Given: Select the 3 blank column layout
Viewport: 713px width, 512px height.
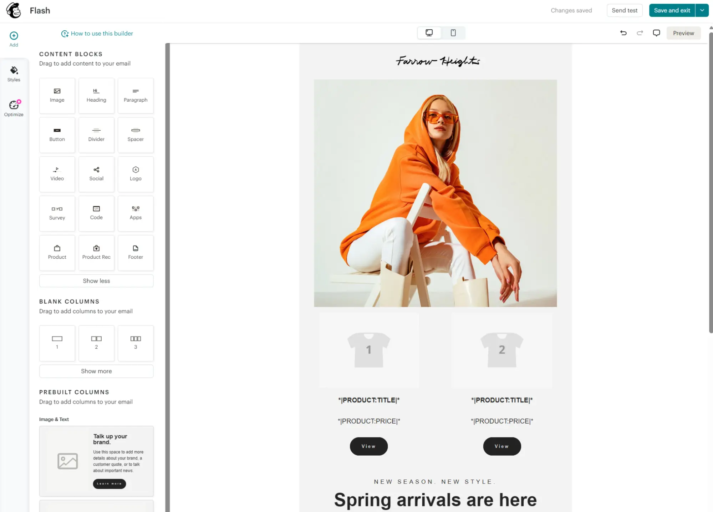Looking at the screenshot, I should click(x=136, y=343).
